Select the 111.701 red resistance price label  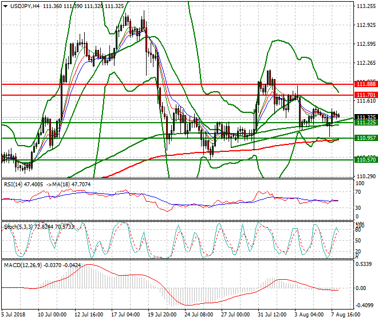pos(366,95)
